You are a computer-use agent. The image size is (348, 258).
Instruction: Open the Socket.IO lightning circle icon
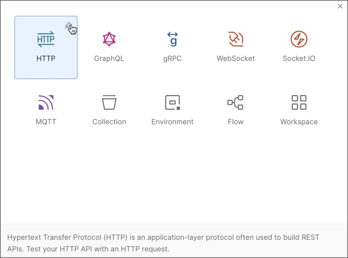point(299,39)
